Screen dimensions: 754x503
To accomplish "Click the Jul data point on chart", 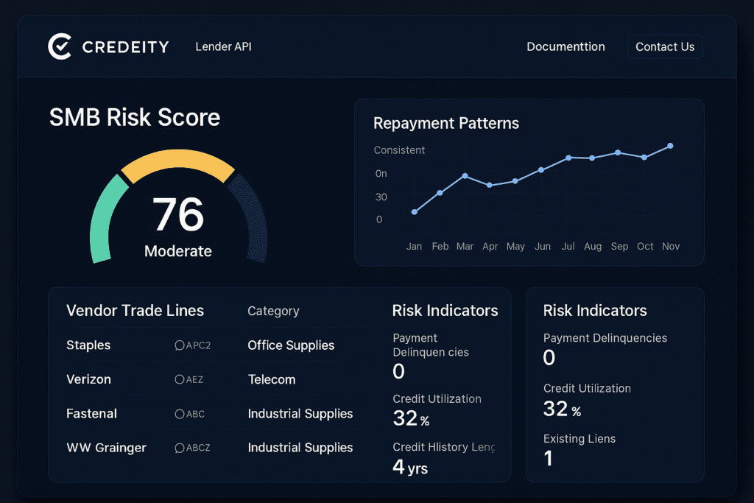I will [x=568, y=158].
